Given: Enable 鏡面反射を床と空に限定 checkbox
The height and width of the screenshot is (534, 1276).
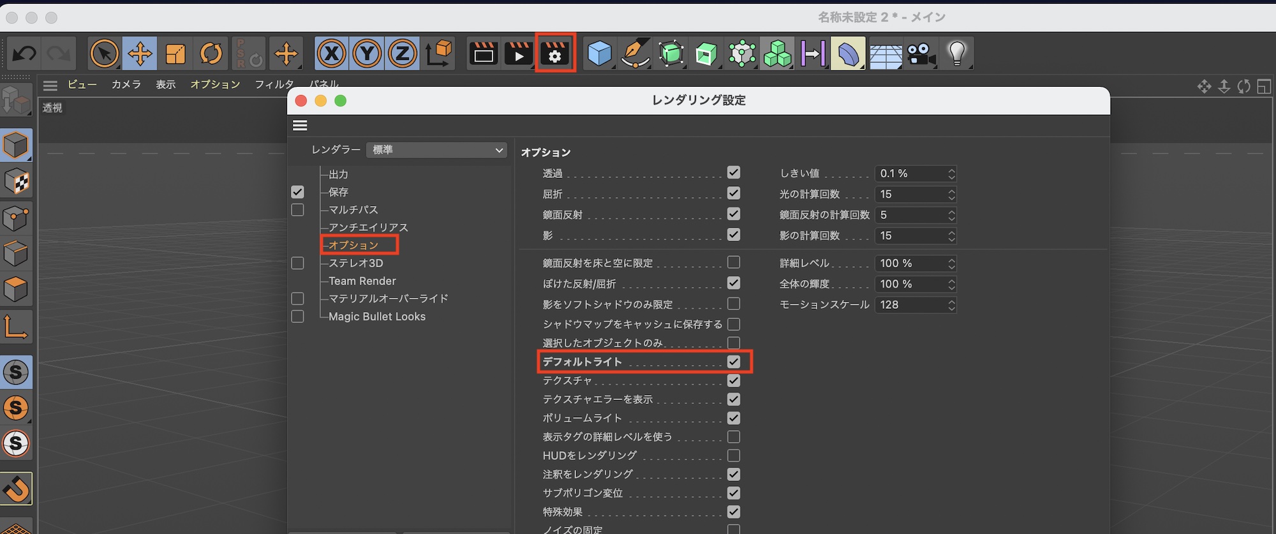Looking at the screenshot, I should (734, 262).
